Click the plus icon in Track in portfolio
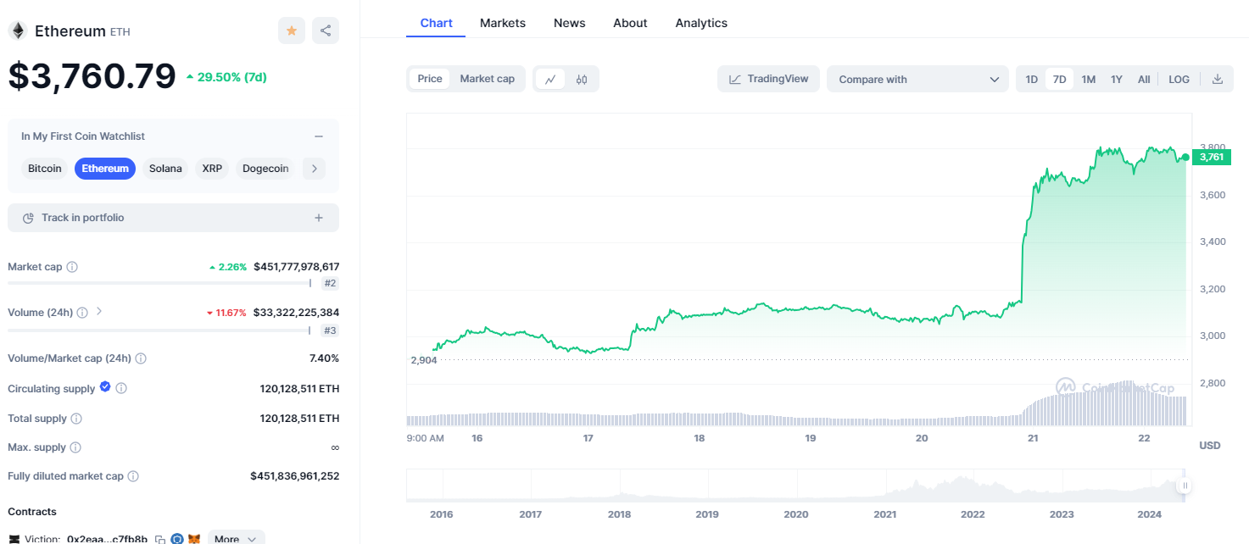 click(319, 218)
